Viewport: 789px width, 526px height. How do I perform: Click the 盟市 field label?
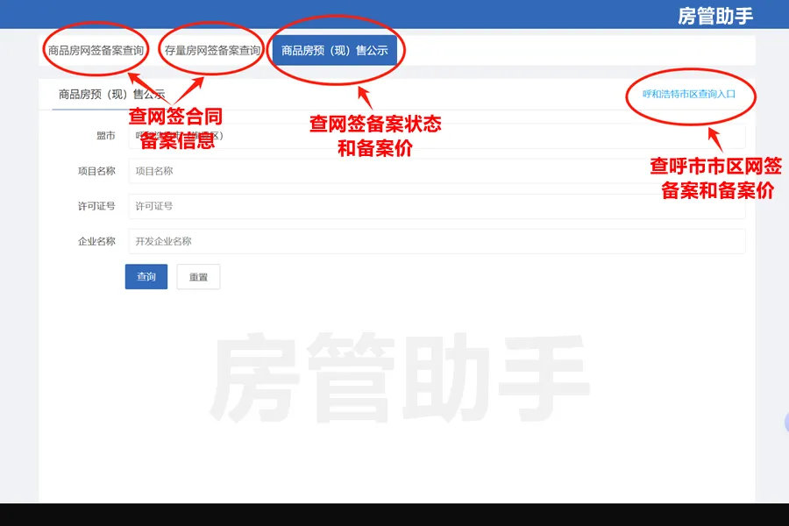click(x=105, y=136)
